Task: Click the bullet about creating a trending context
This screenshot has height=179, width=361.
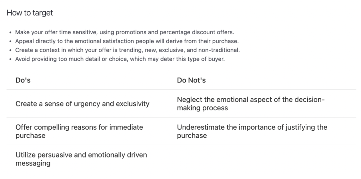Action: click(x=127, y=50)
